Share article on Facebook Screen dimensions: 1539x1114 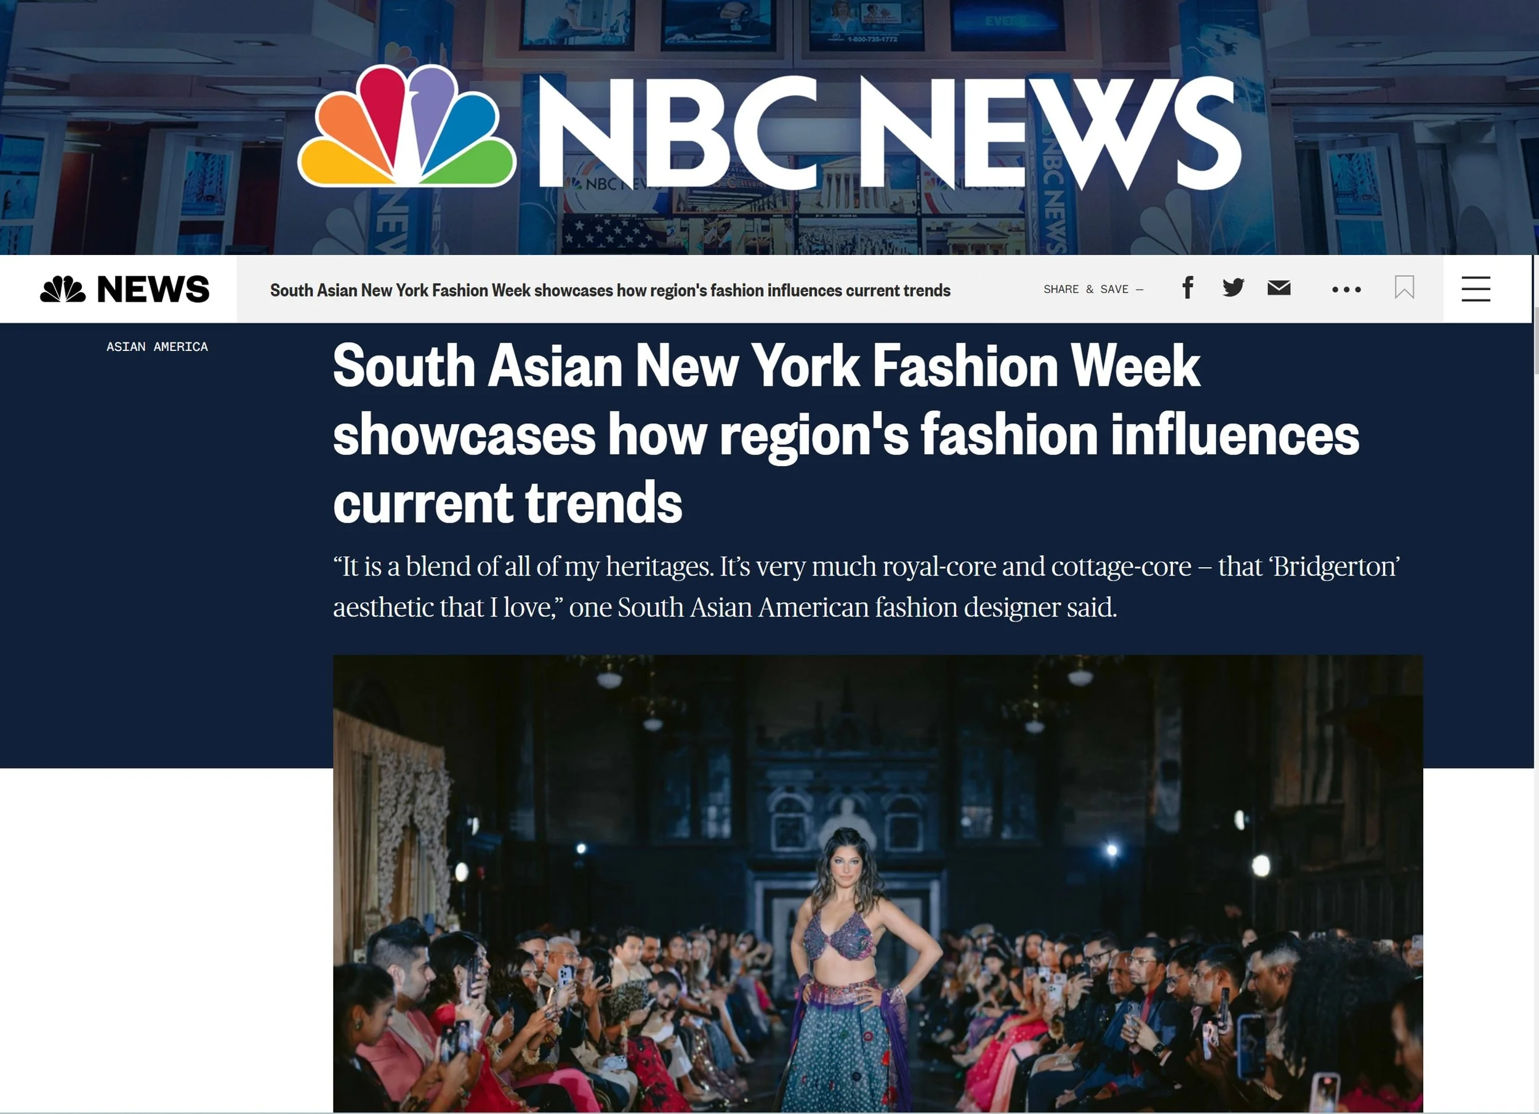click(1187, 289)
